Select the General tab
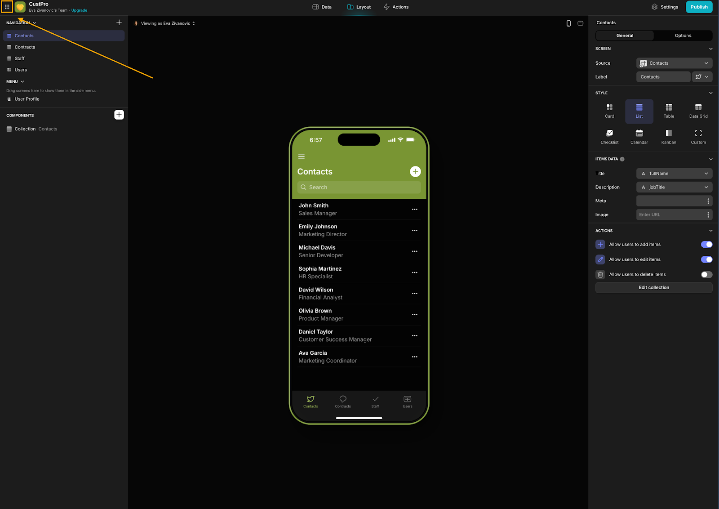Viewport: 719px width, 509px height. [x=625, y=36]
